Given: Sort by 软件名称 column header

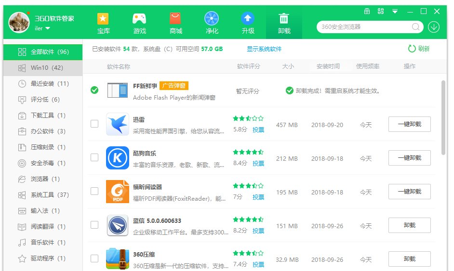Looking at the screenshot, I should tap(119, 67).
